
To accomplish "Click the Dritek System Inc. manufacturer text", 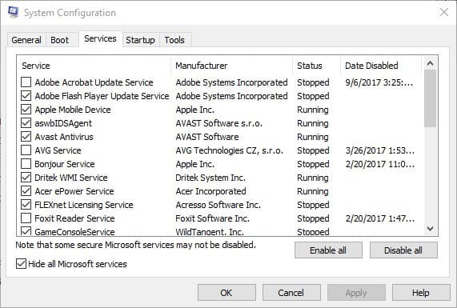I will [210, 178].
